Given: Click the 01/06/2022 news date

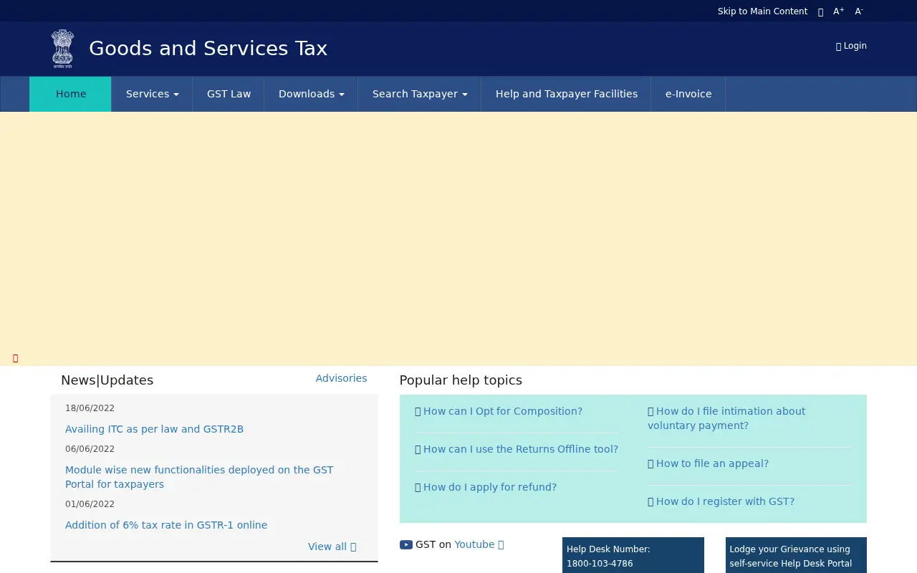Looking at the screenshot, I should (x=90, y=504).
